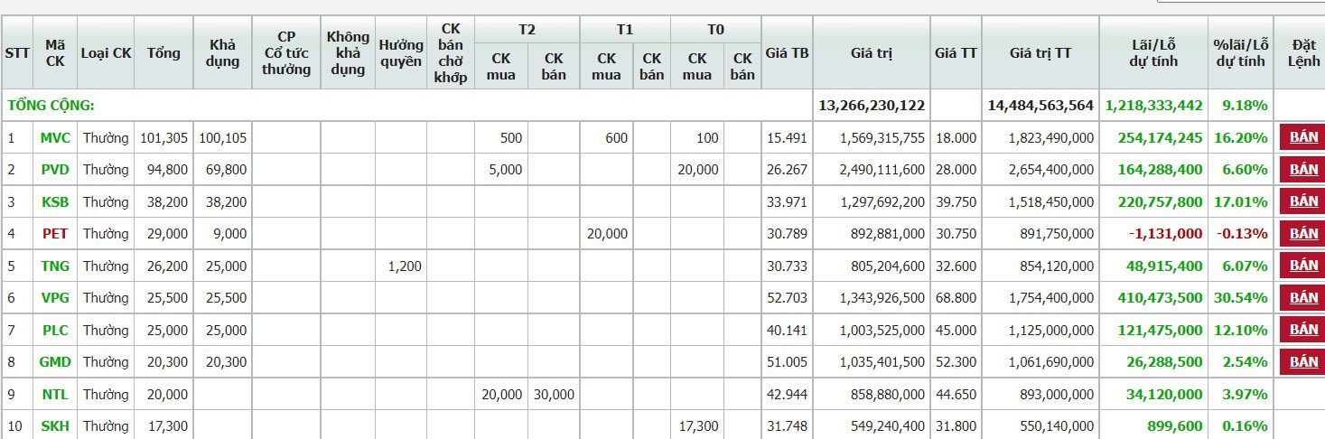Click the Khả dụng column header
The width and height of the screenshot is (1325, 439).
[223, 52]
